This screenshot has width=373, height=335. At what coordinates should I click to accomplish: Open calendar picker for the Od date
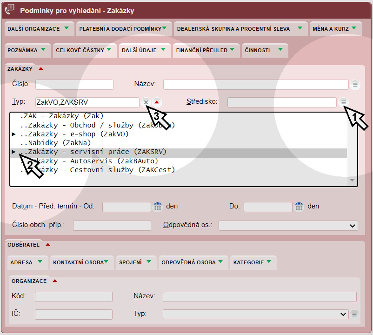click(x=157, y=206)
